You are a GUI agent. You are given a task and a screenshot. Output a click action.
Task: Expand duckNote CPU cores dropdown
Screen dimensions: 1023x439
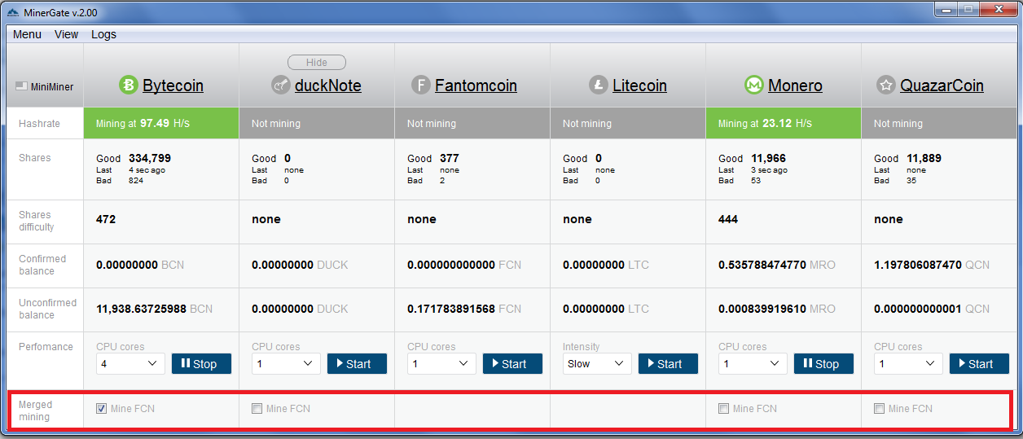tap(286, 364)
